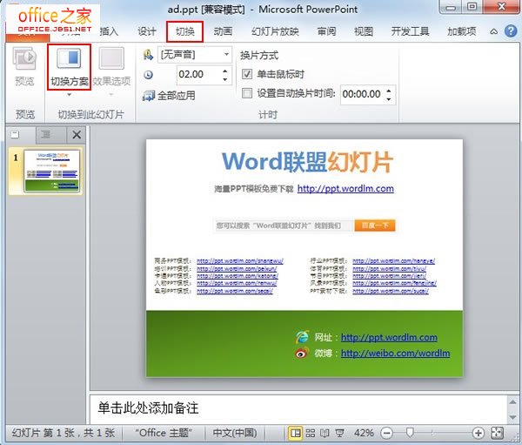Select Reading view icon
The height and width of the screenshot is (445, 522).
tap(325, 433)
